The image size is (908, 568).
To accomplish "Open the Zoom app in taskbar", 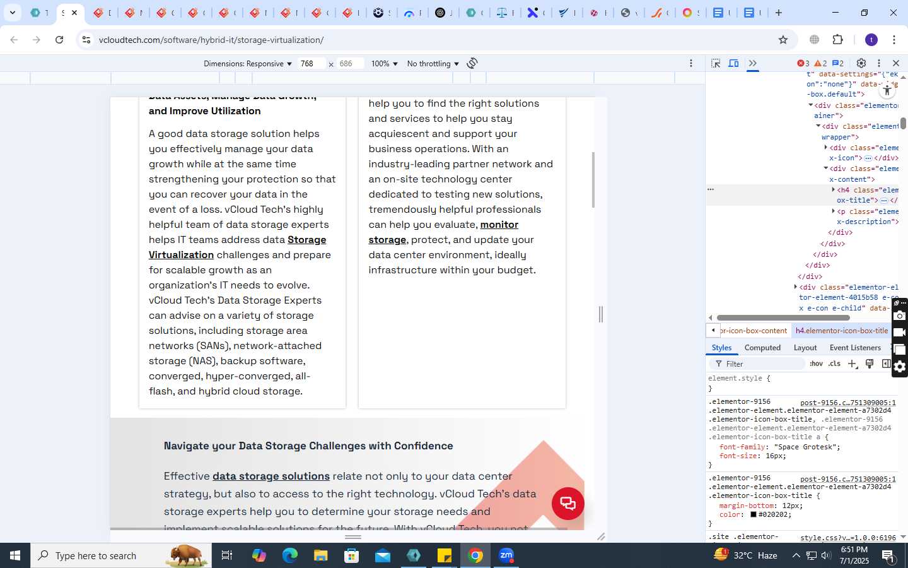I will (x=506, y=555).
